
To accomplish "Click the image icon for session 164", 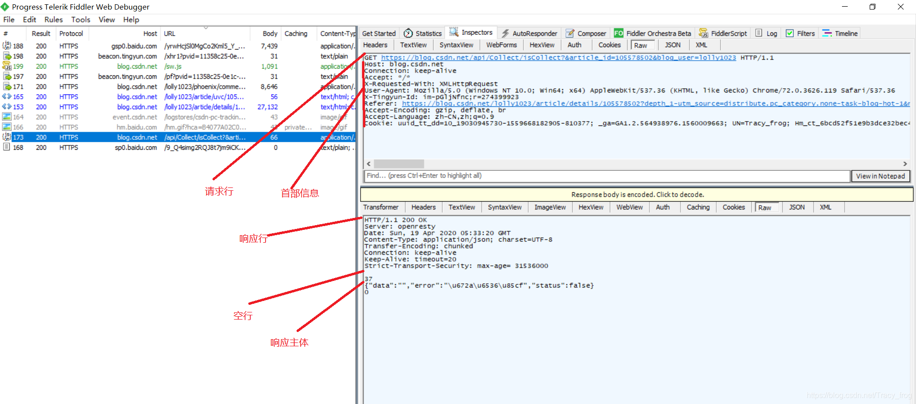I will click(x=7, y=117).
